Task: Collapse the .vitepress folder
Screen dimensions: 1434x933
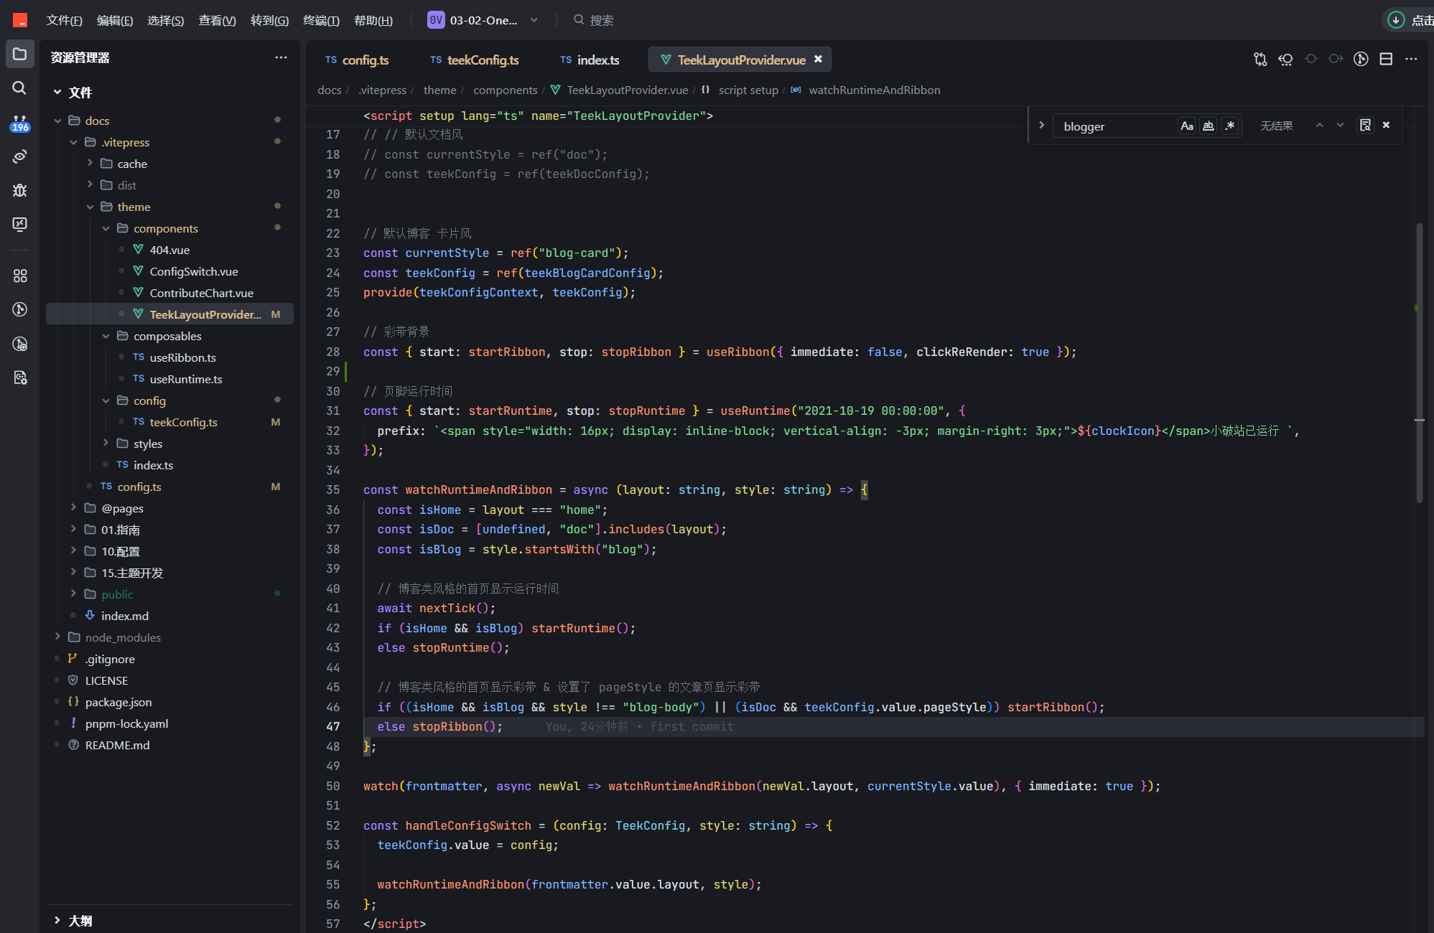Action: click(x=73, y=142)
